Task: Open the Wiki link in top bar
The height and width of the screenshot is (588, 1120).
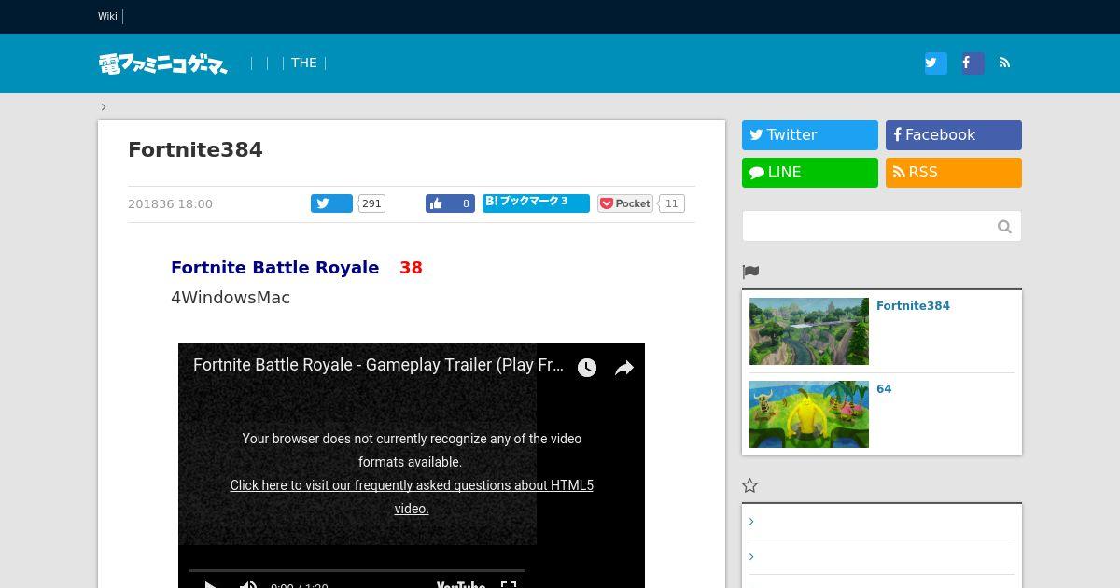Action: pos(107,16)
